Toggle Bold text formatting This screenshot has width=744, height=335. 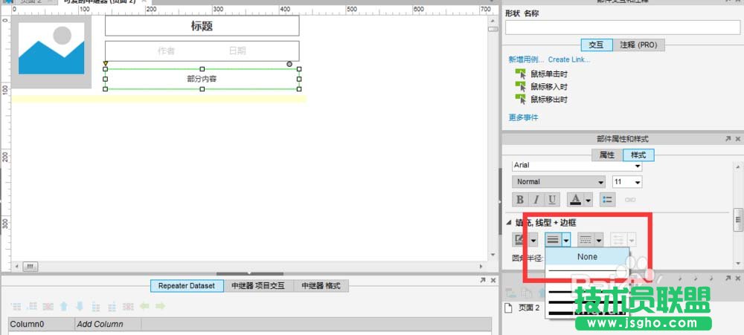pyautogui.click(x=520, y=200)
